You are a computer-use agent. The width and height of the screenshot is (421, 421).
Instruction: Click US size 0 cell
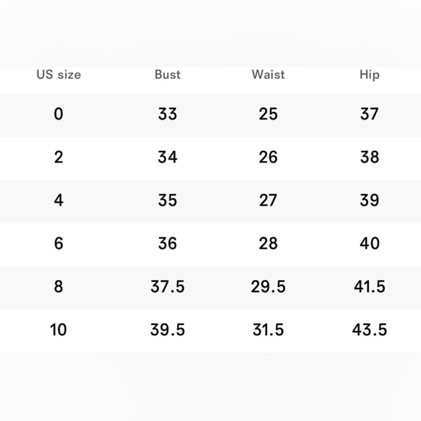click(59, 114)
